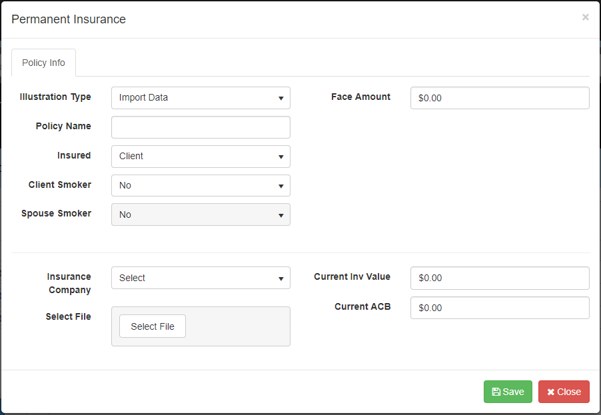Screen dimensions: 601x415
Task: Click the X icon on the Close button
Action: point(551,392)
